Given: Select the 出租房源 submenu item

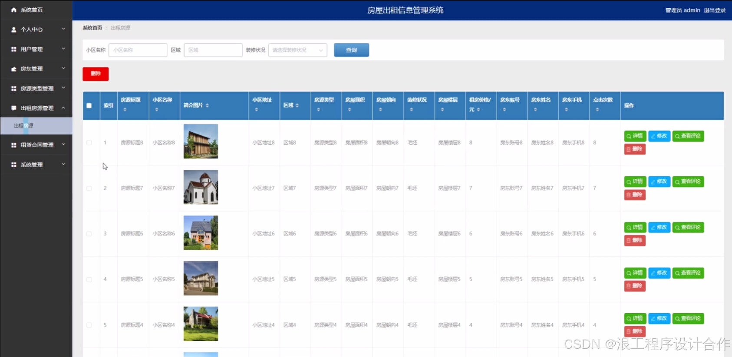Looking at the screenshot, I should (x=36, y=126).
